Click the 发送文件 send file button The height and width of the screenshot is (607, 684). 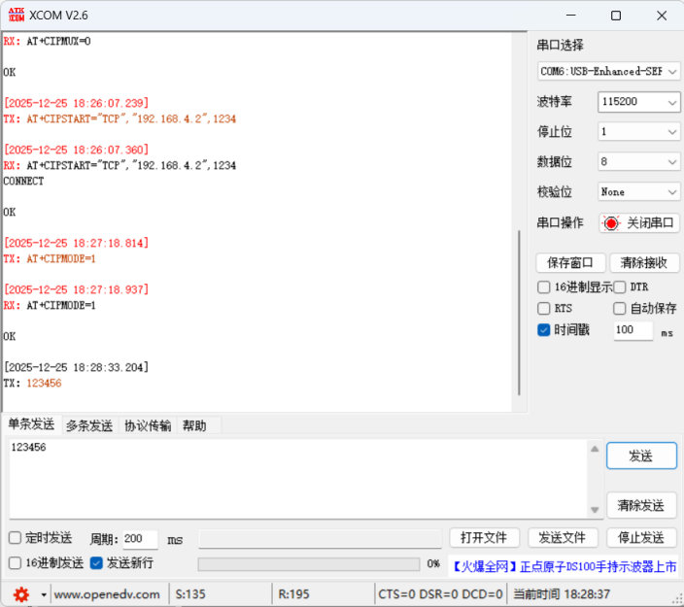point(563,538)
